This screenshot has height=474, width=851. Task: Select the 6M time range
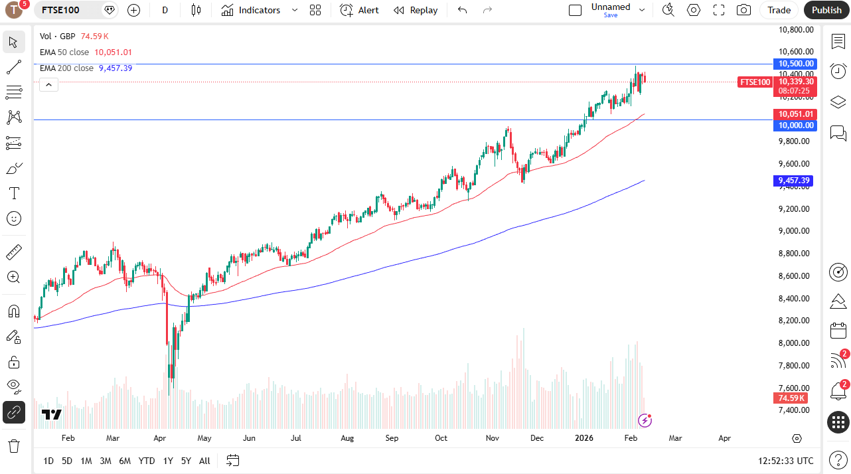coord(125,461)
